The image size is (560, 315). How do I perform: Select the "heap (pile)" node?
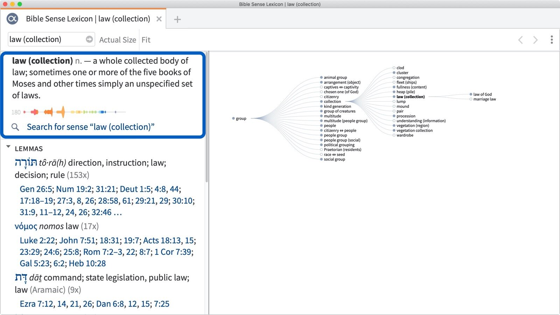click(x=404, y=92)
